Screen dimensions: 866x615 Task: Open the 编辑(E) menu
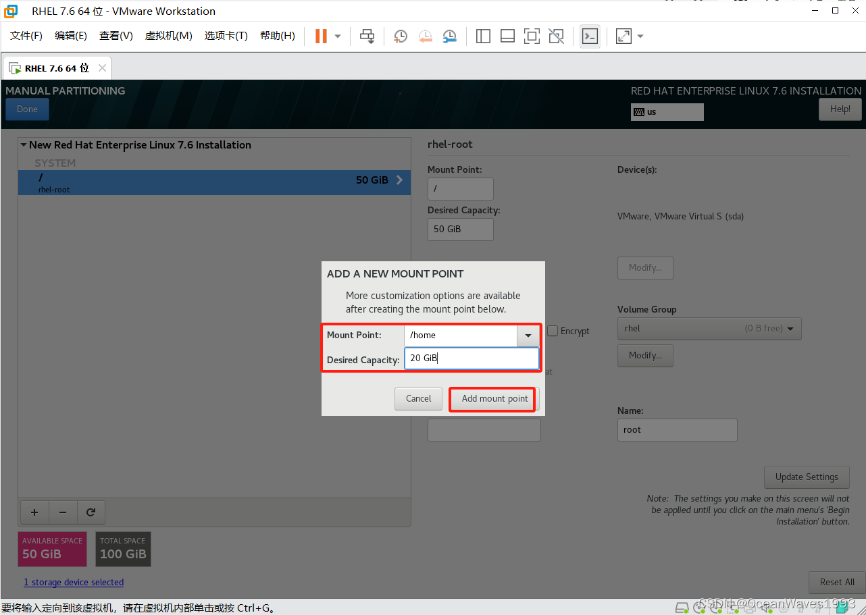coord(71,36)
